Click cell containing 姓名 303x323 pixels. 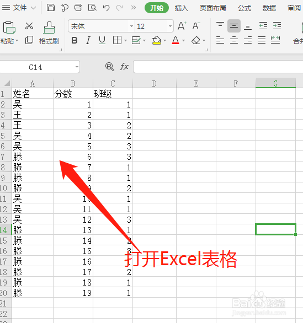(33, 94)
